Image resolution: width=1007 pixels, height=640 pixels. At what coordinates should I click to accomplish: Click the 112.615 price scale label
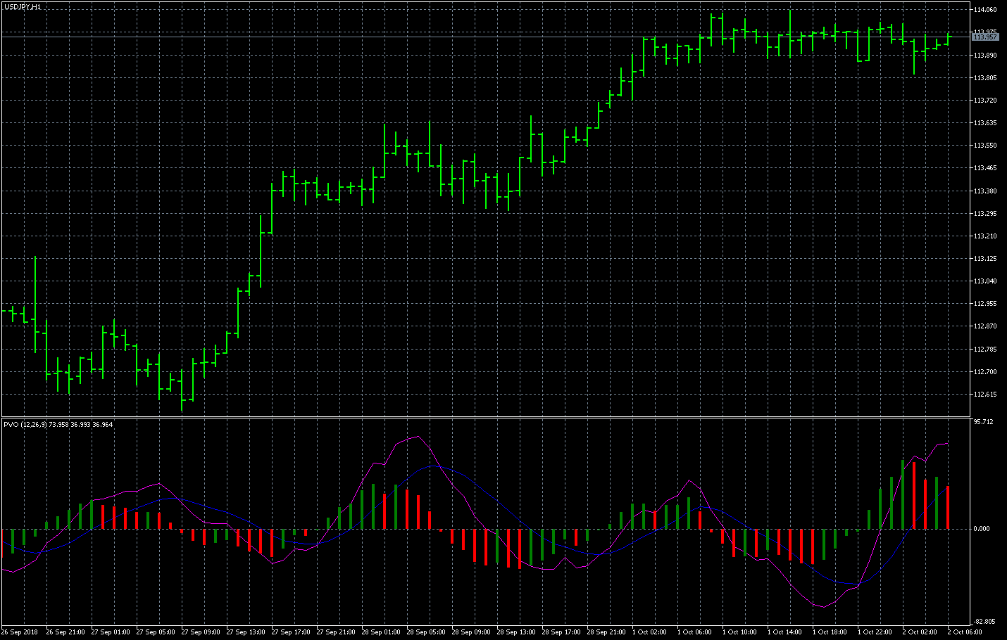coord(985,394)
